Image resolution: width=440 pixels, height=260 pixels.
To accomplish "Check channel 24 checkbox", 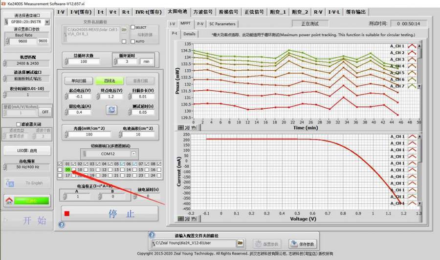I will 159,176.
